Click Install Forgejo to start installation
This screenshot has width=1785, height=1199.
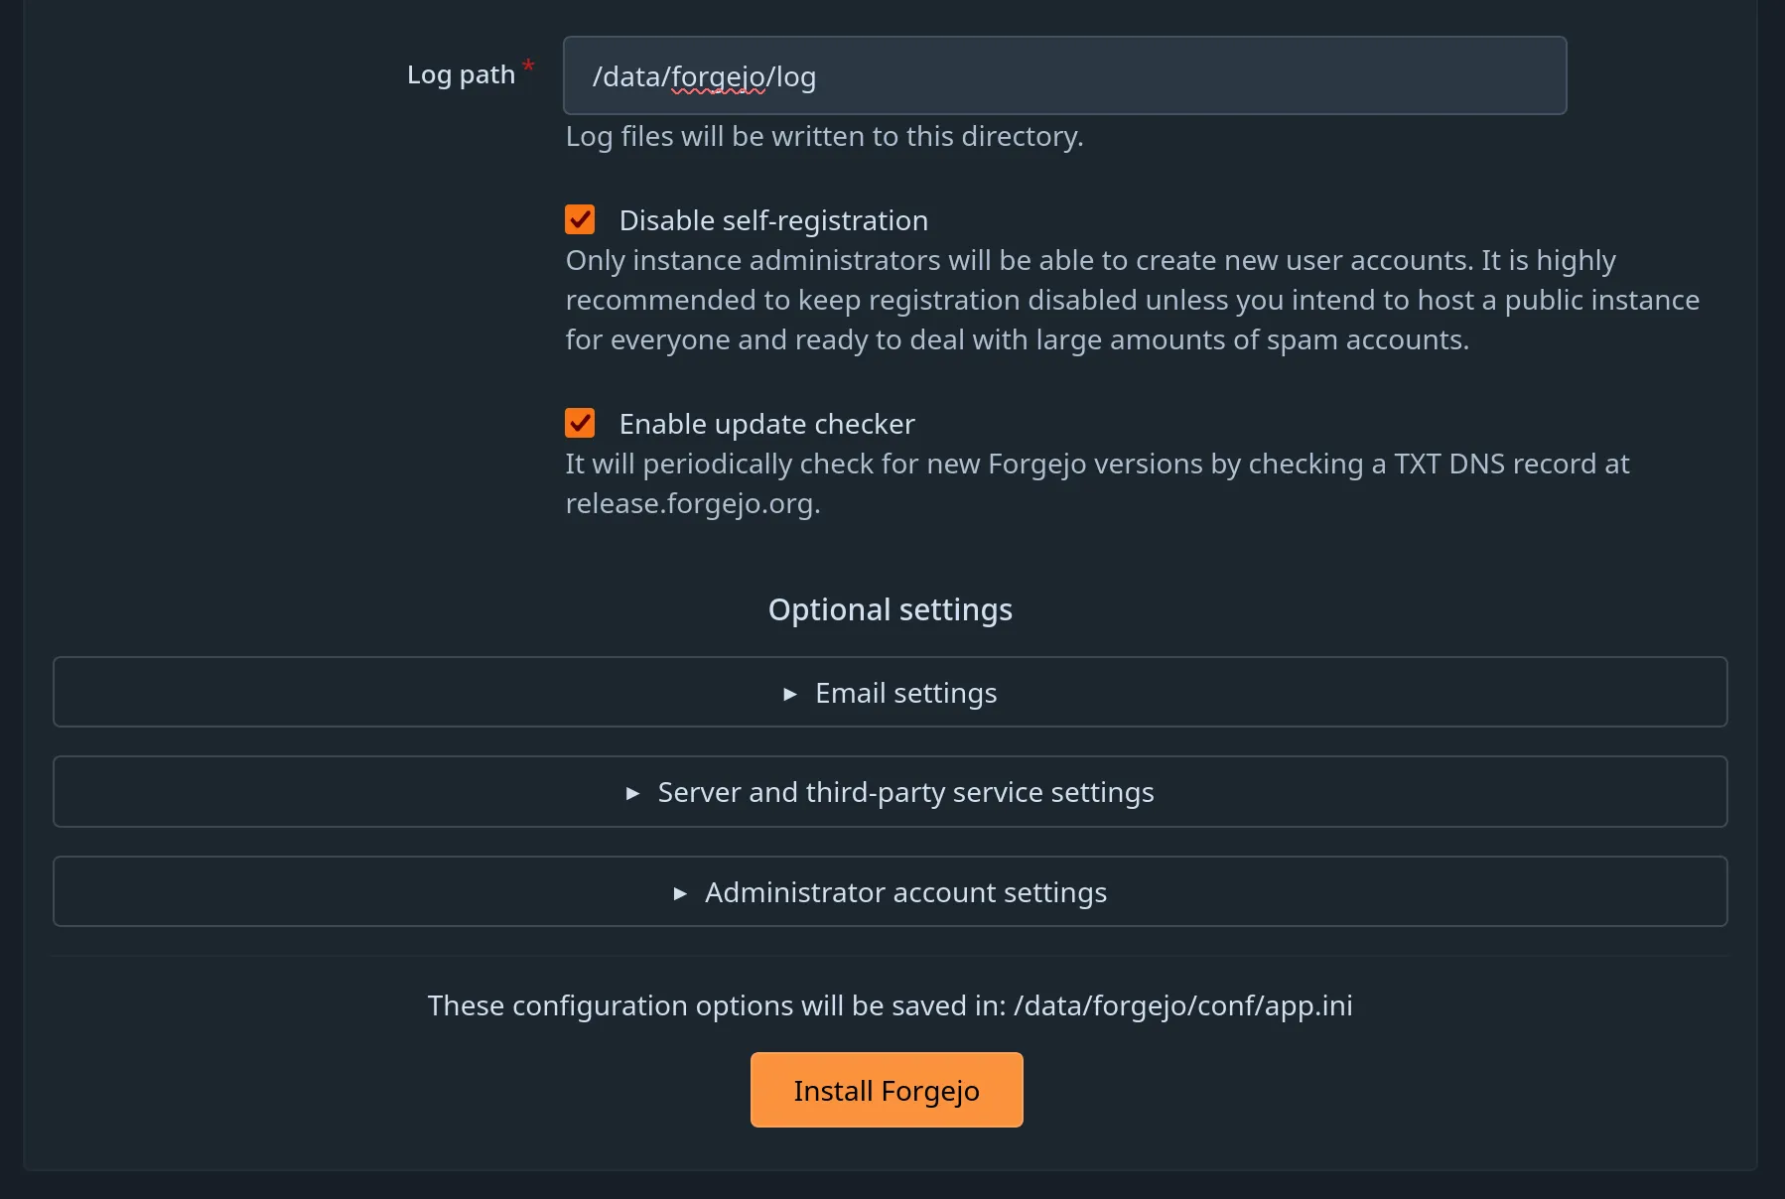click(887, 1089)
